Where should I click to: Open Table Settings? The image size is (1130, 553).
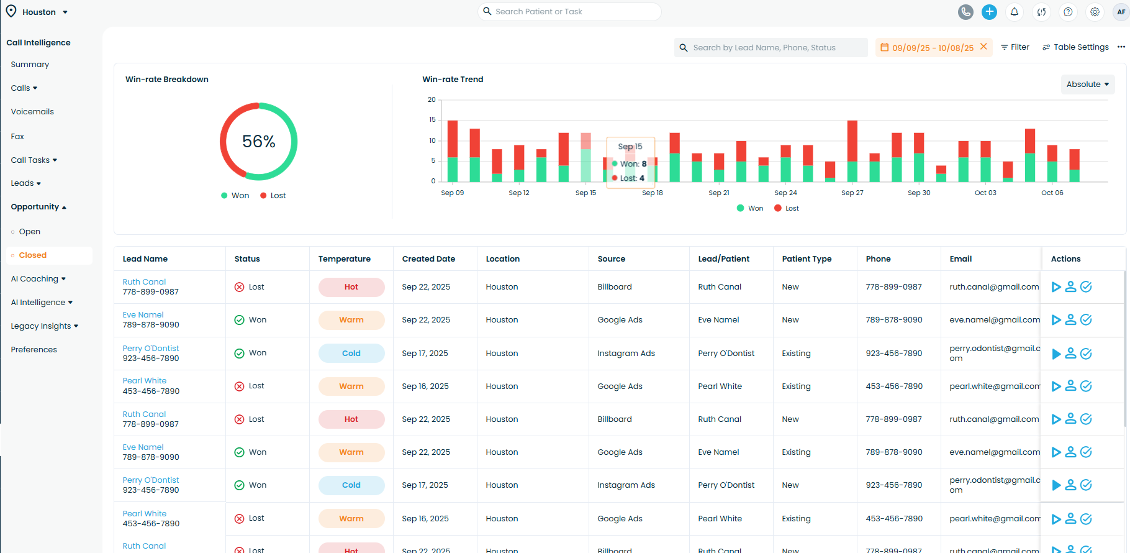pos(1075,47)
